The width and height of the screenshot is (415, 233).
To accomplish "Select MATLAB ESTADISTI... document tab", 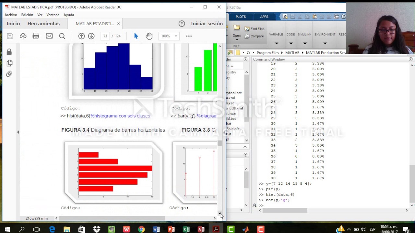I will click(95, 24).
